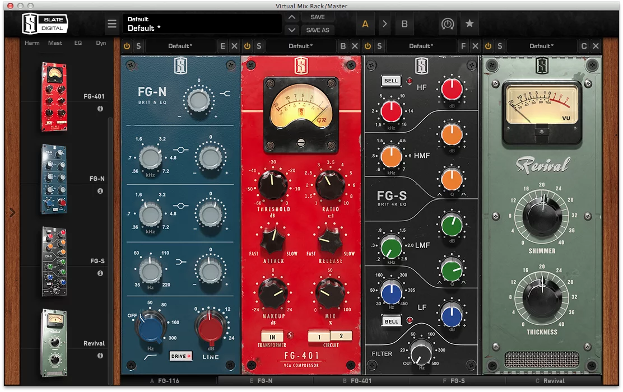Bypass the Revival module with its power button
Viewport: 623px width, 392px height.
488,46
